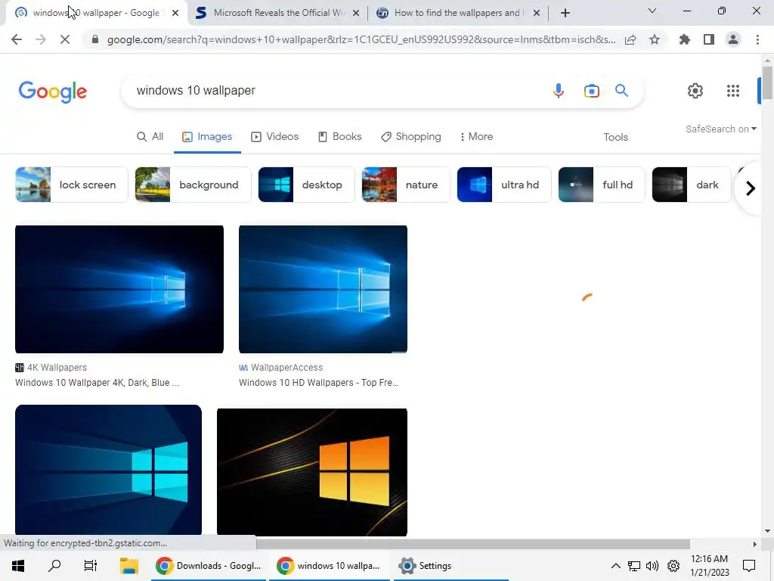
Task: Show more filter chips with arrow
Action: (751, 188)
